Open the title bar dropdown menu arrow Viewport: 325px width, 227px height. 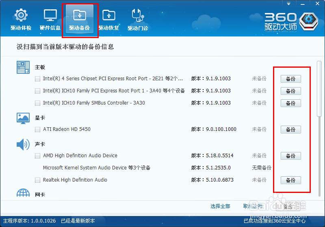288,4
